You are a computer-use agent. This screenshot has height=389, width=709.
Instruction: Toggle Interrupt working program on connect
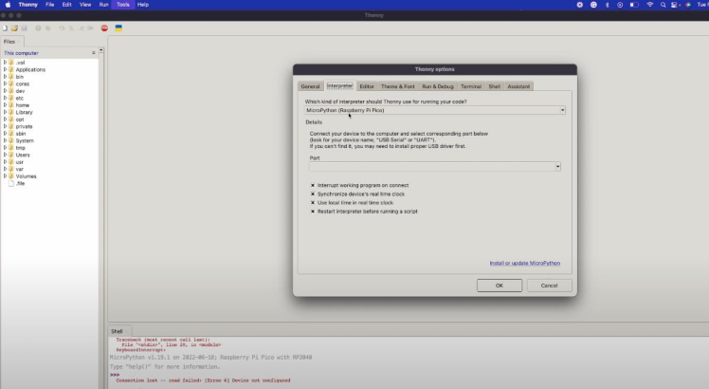click(x=313, y=185)
